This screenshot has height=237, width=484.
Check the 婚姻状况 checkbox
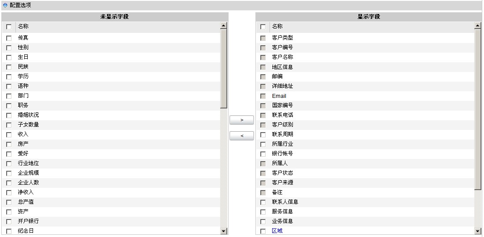pos(9,115)
